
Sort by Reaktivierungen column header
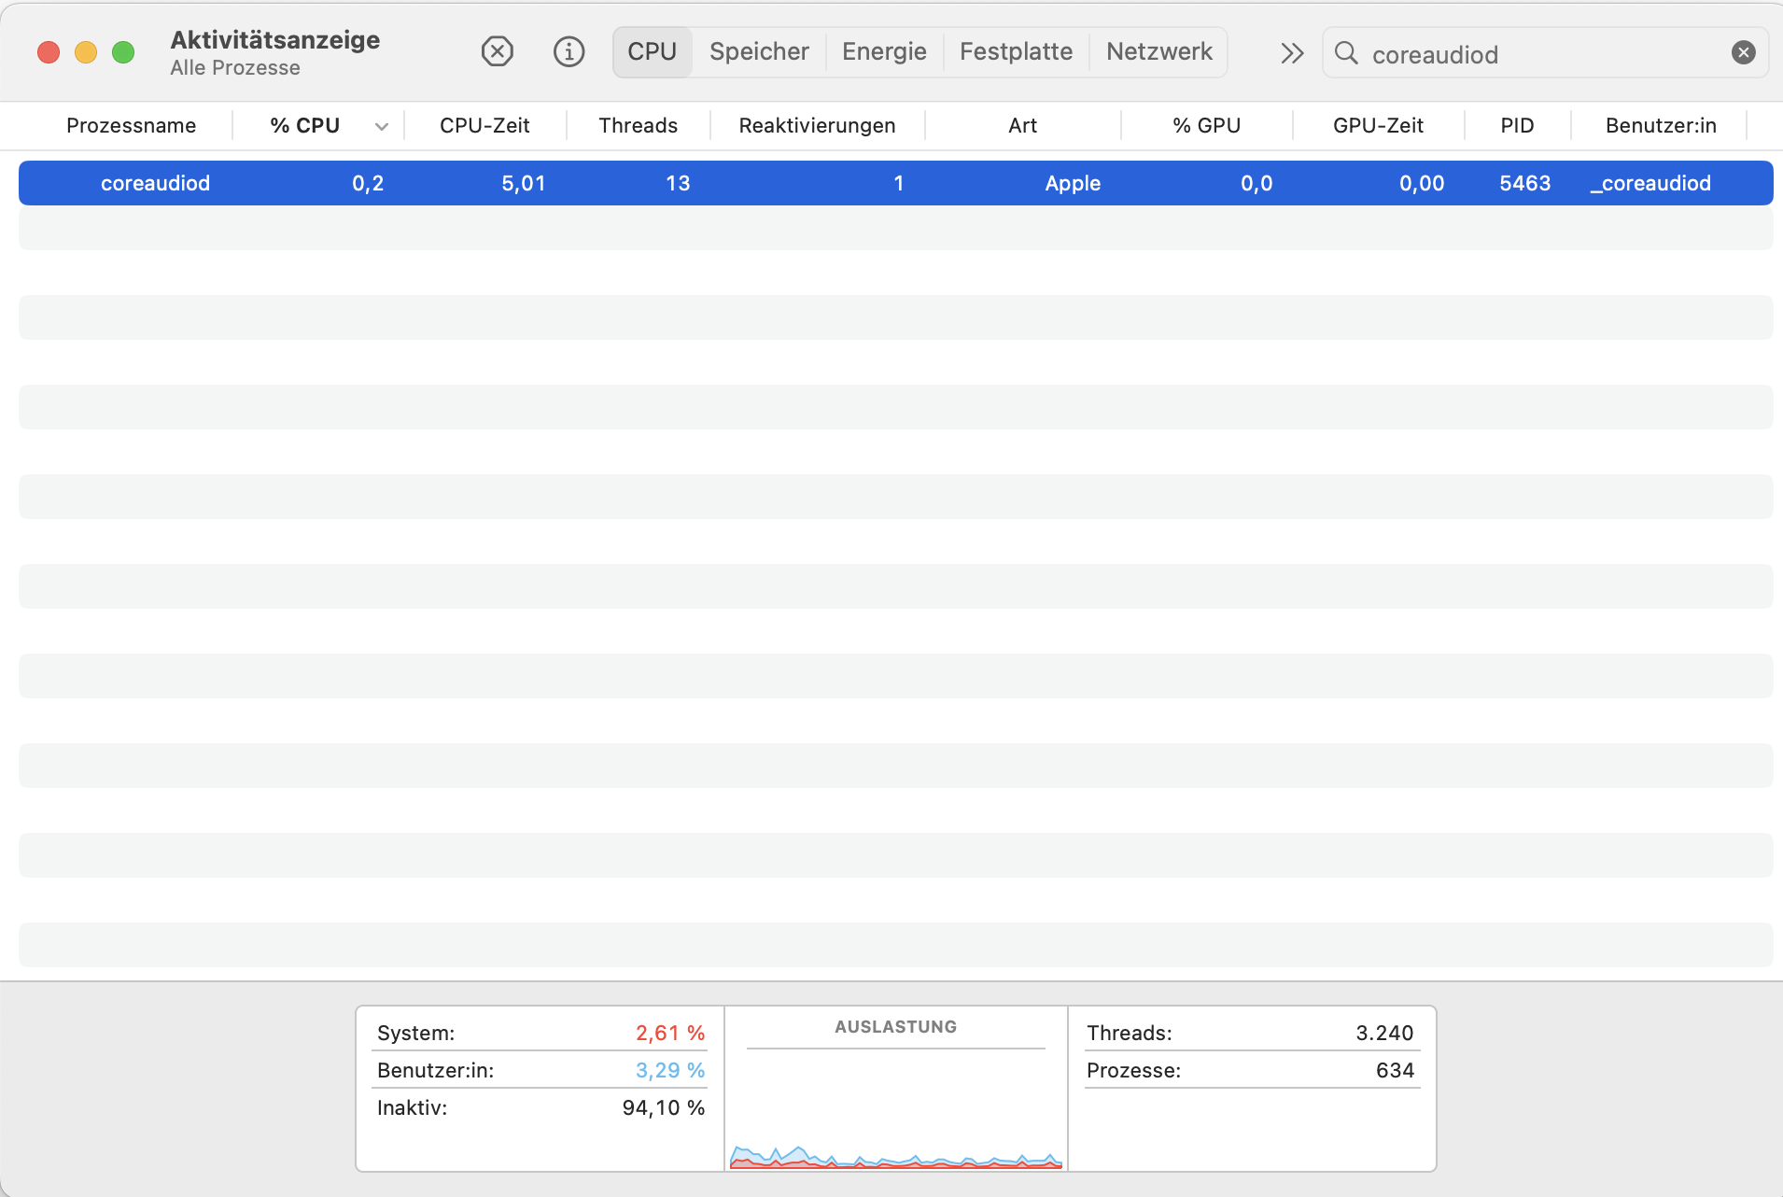point(817,126)
